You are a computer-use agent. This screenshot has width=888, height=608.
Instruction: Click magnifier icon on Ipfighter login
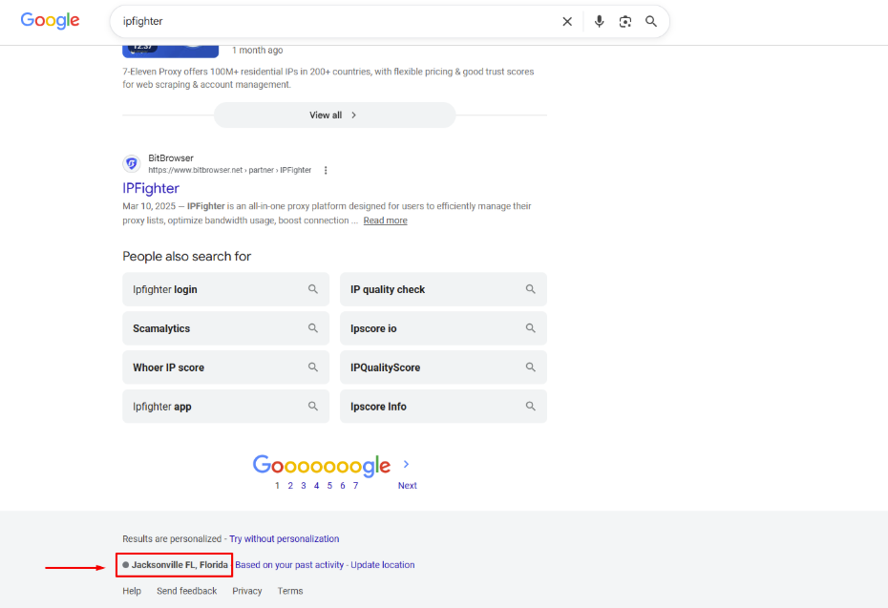312,289
